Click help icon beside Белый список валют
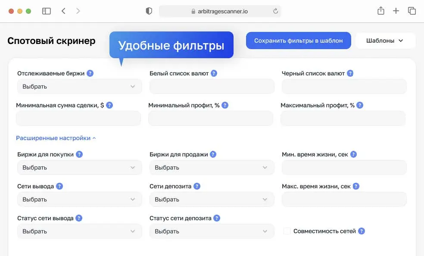This screenshot has height=256, width=424. (x=214, y=73)
